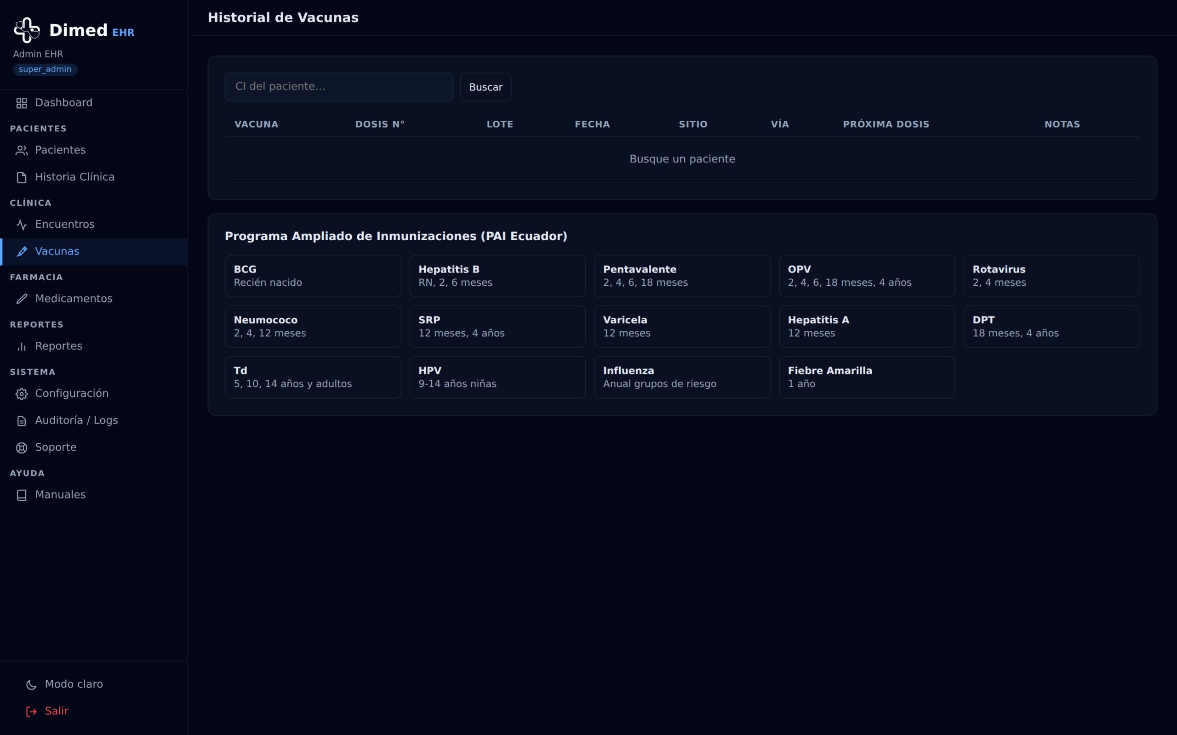Open Configuración settings
This screenshot has height=735, width=1177.
click(94, 394)
